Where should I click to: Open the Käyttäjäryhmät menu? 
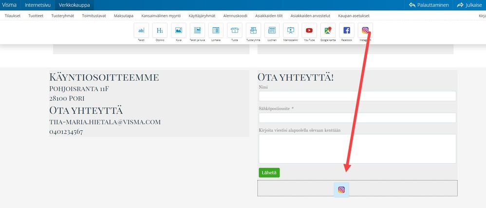(x=202, y=16)
